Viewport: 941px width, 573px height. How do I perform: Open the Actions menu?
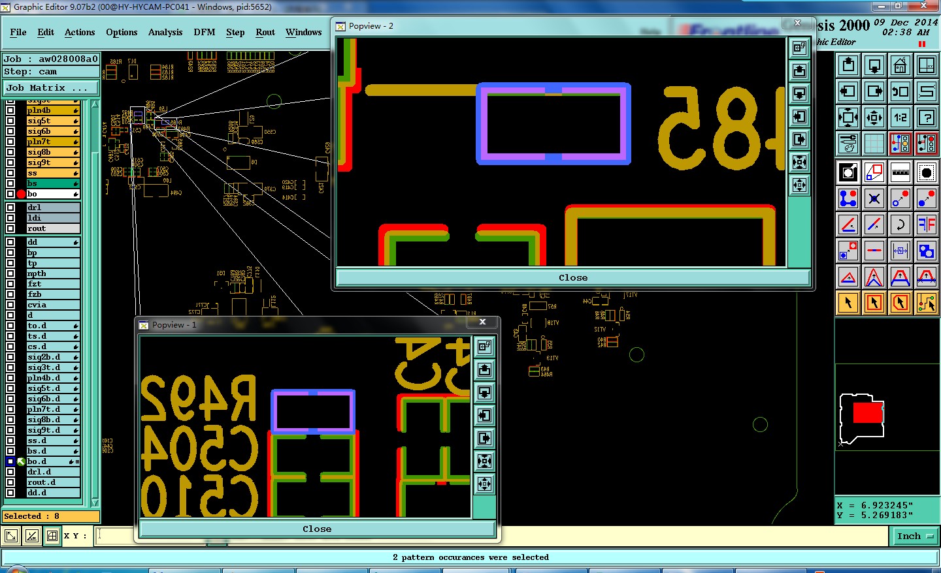80,32
